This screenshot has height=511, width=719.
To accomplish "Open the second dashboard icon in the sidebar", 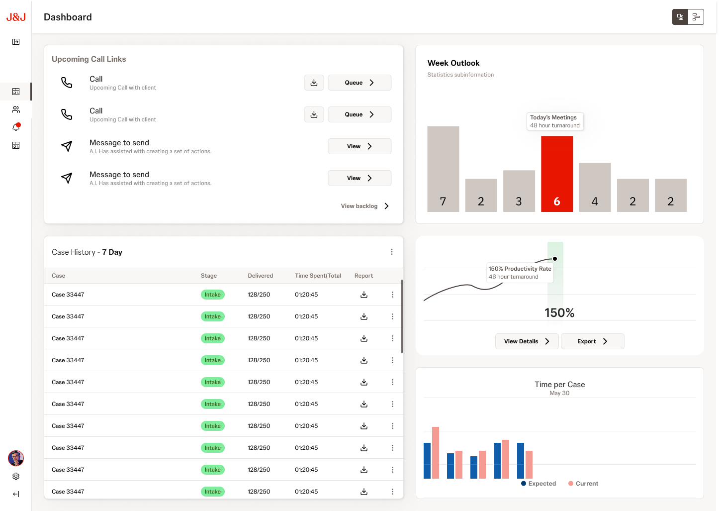I will (15, 145).
